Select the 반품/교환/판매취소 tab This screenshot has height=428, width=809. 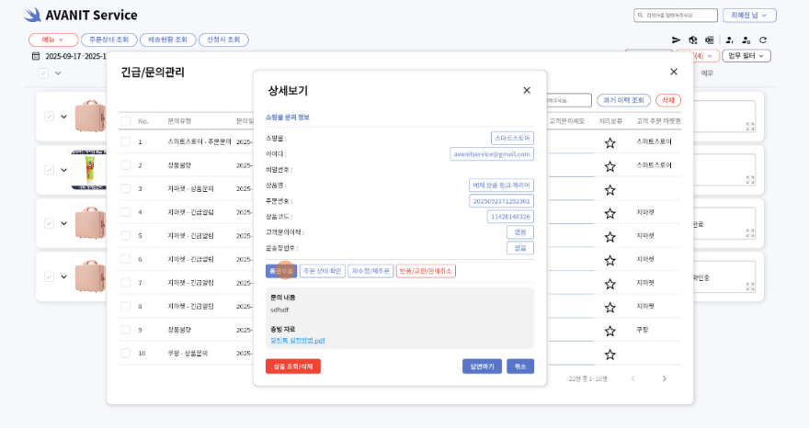pos(426,271)
